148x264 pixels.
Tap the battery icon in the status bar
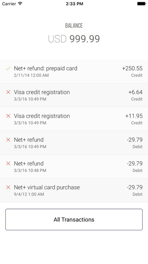pos(142,3)
